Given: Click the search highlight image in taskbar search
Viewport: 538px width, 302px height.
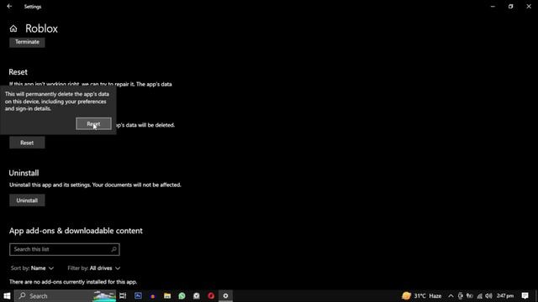Looking at the screenshot, I should pyautogui.click(x=104, y=296).
